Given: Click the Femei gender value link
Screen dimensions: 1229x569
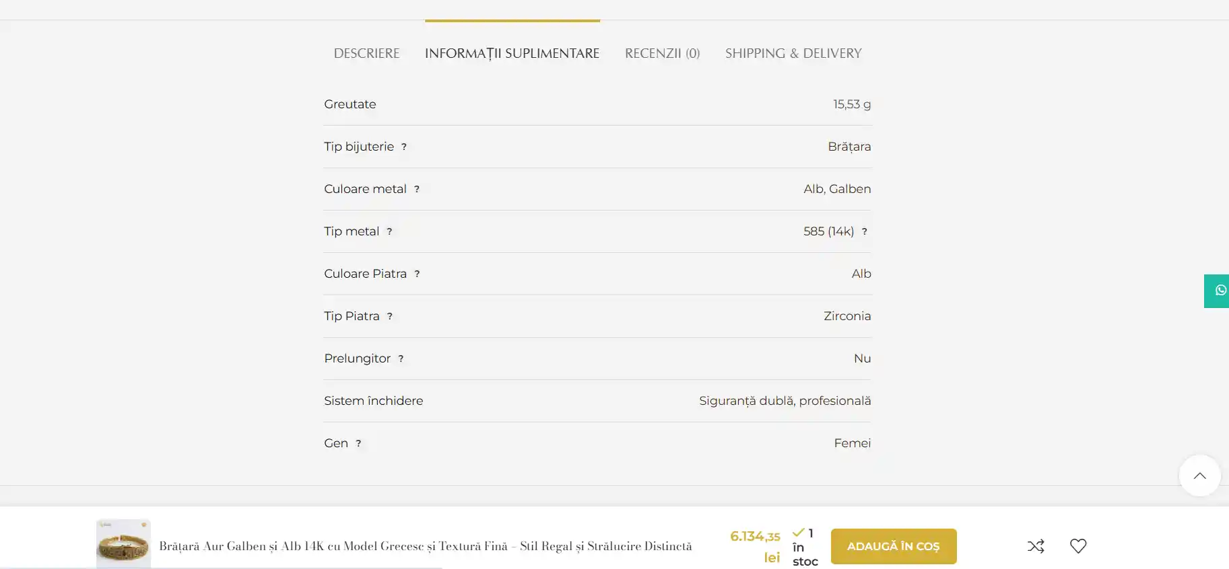Looking at the screenshot, I should point(852,443).
